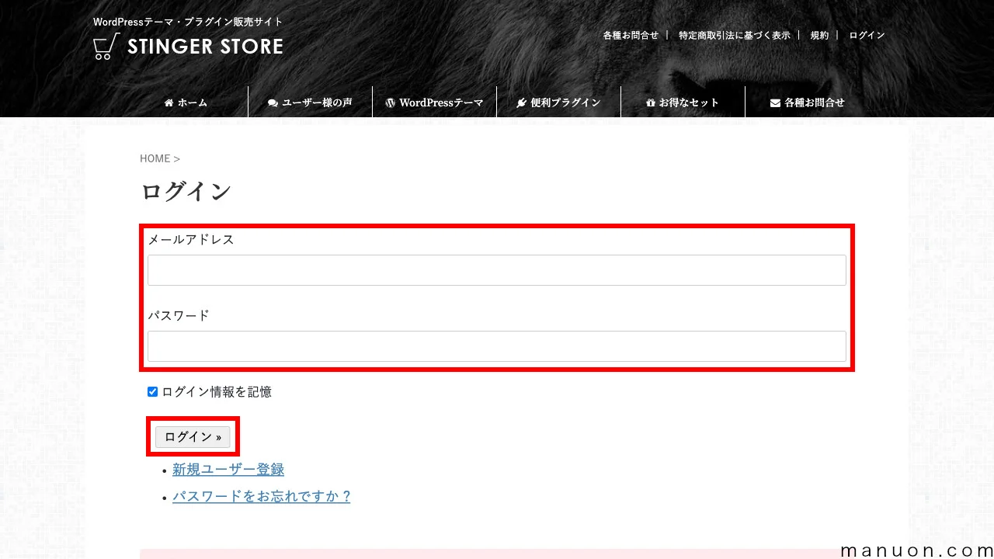Image resolution: width=994 pixels, height=559 pixels.
Task: Open the 便利プラグイン menu item
Action: (558, 102)
